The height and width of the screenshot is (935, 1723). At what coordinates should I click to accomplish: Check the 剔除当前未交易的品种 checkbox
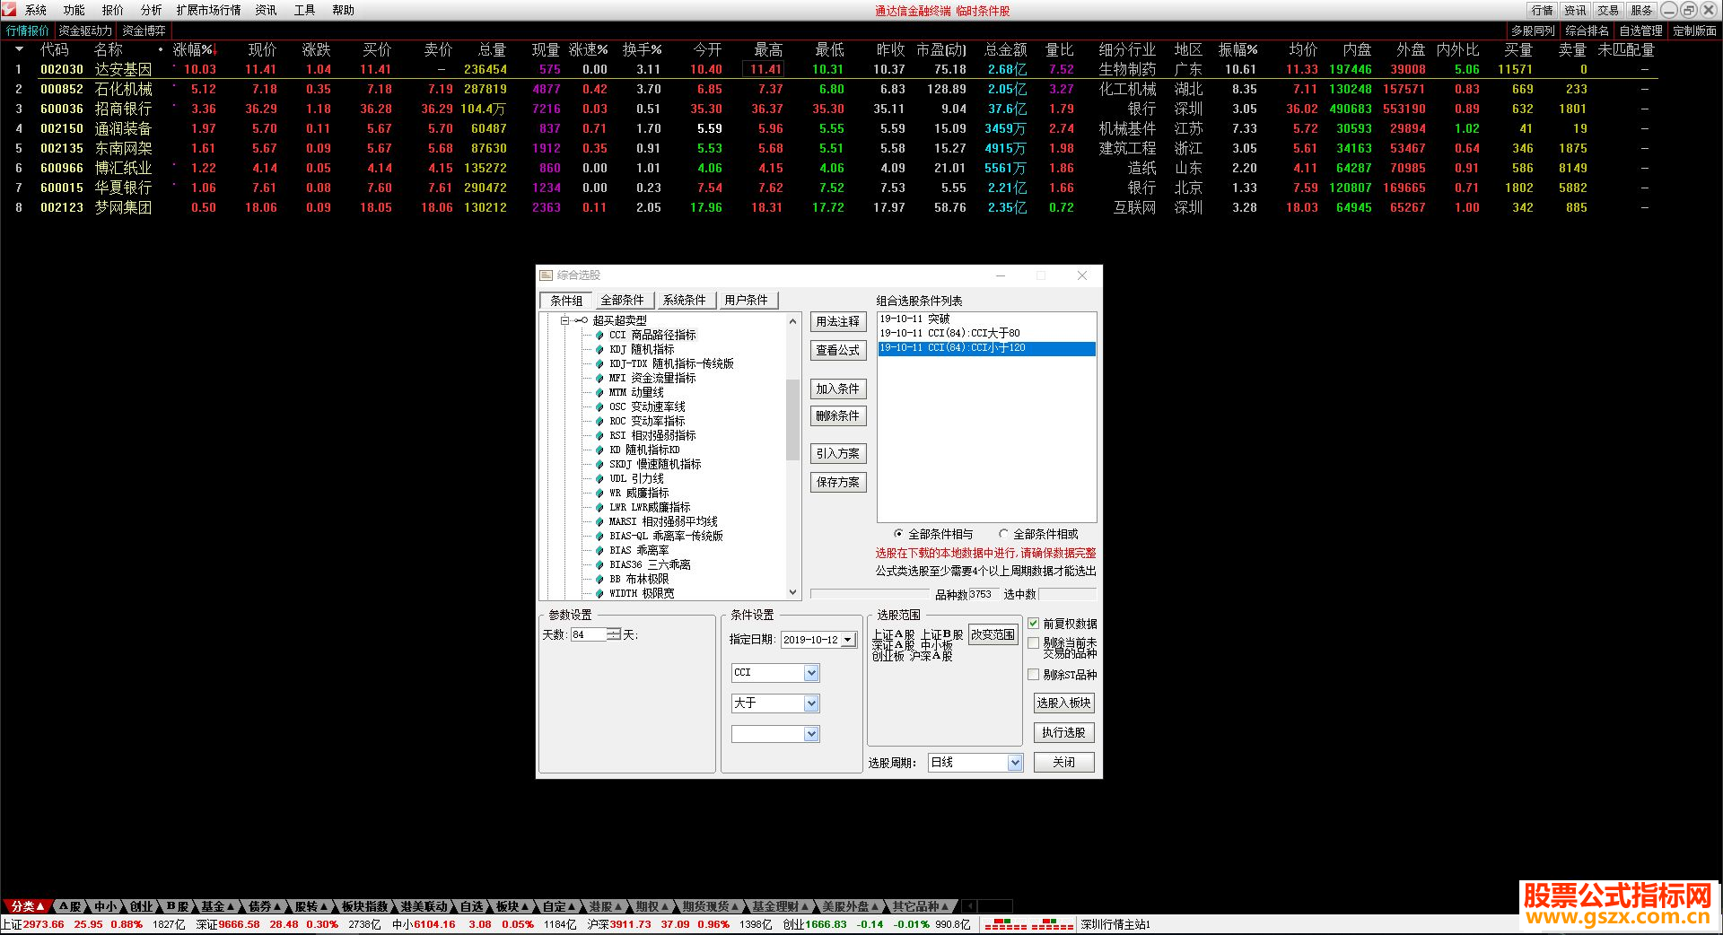pos(1033,643)
